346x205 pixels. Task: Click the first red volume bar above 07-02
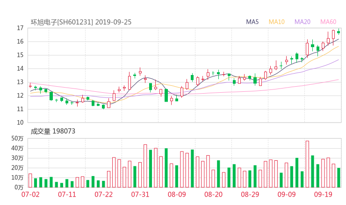[x=30, y=181]
